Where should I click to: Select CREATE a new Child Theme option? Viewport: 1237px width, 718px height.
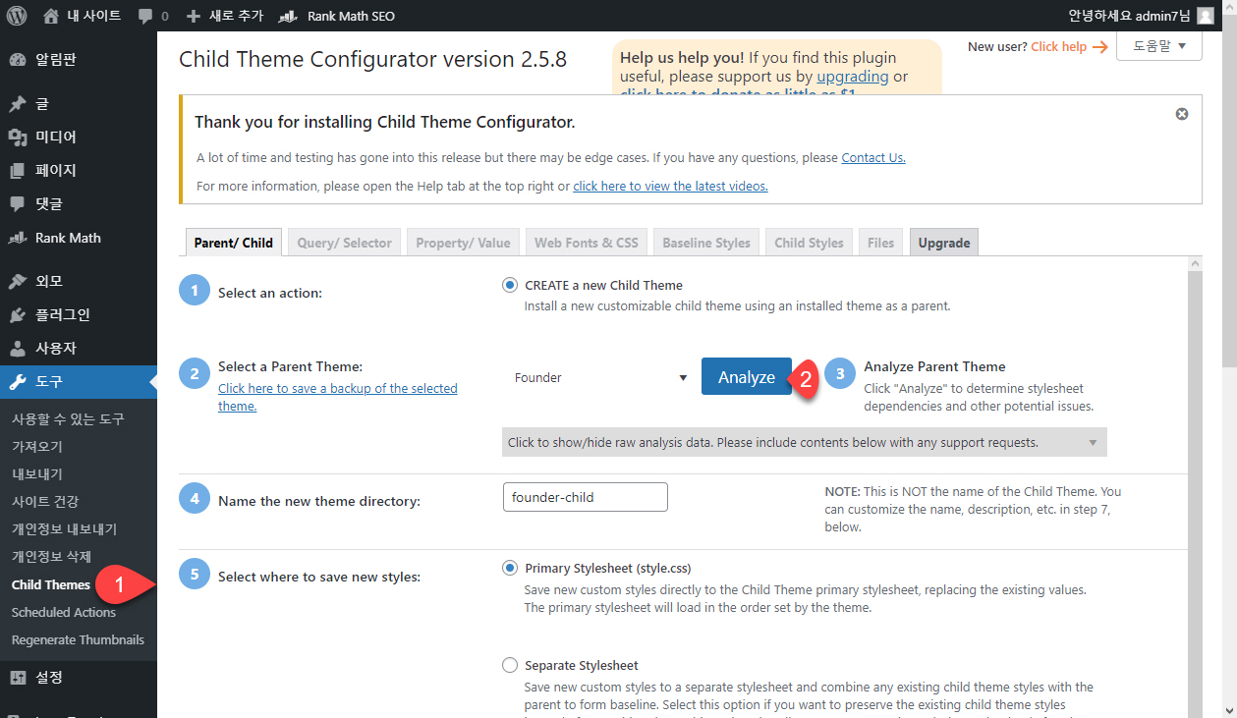[509, 285]
